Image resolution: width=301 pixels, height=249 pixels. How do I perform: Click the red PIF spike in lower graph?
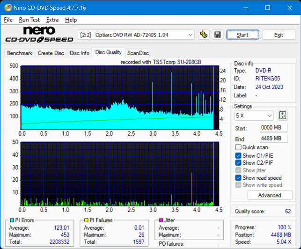pos(191,189)
